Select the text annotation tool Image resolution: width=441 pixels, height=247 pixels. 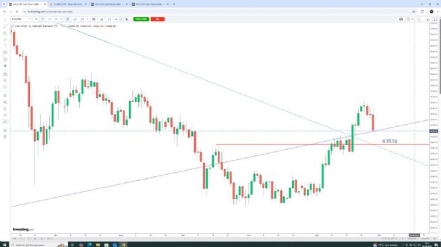click(x=5, y=46)
